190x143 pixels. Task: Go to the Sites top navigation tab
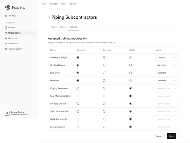(x=63, y=4)
